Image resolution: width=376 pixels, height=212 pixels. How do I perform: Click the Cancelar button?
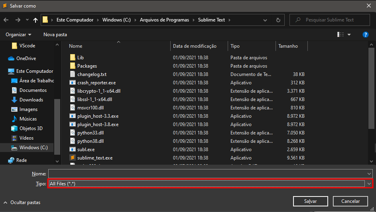(x=350, y=201)
